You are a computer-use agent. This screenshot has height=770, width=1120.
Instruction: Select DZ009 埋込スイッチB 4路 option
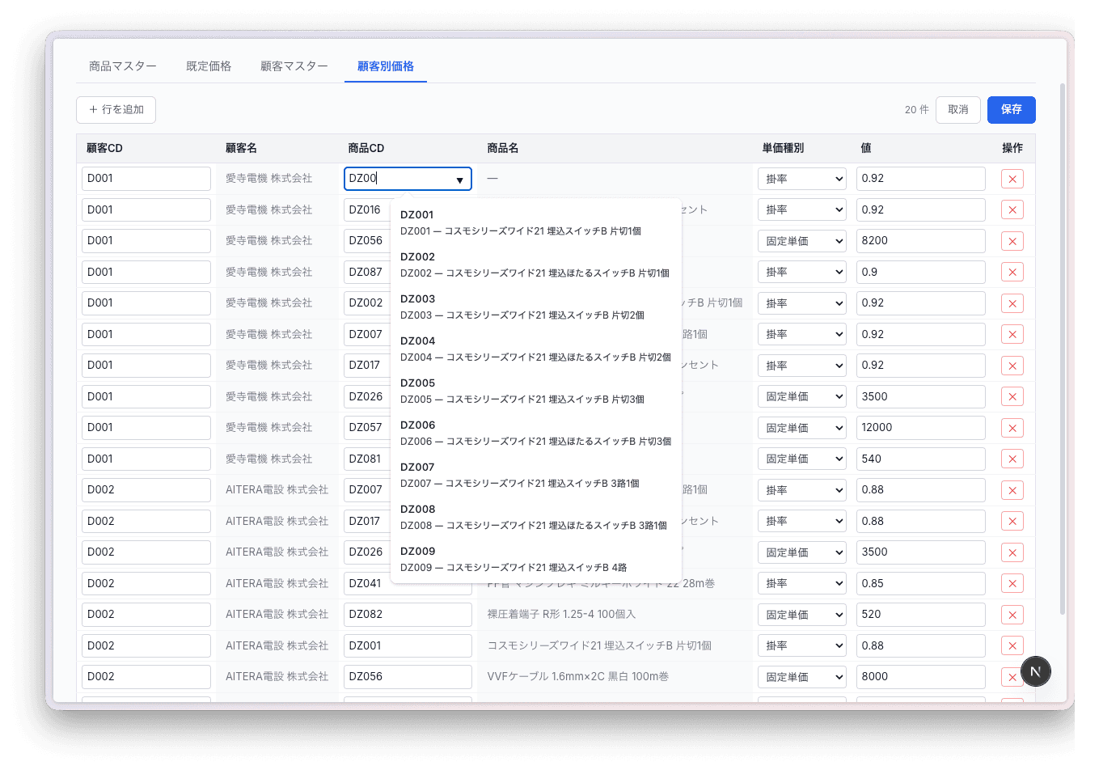pos(535,559)
